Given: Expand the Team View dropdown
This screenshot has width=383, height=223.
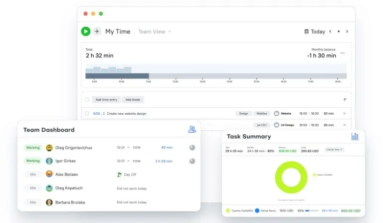Looking at the screenshot, I should click(154, 31).
